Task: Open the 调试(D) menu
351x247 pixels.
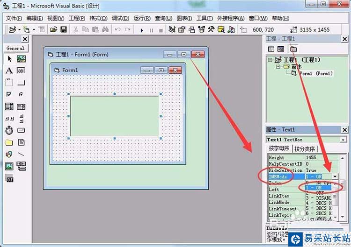Action: coord(120,18)
